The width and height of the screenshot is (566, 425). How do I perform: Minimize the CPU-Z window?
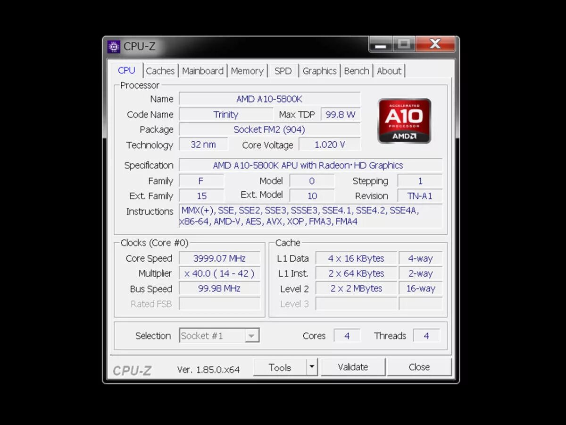(381, 45)
